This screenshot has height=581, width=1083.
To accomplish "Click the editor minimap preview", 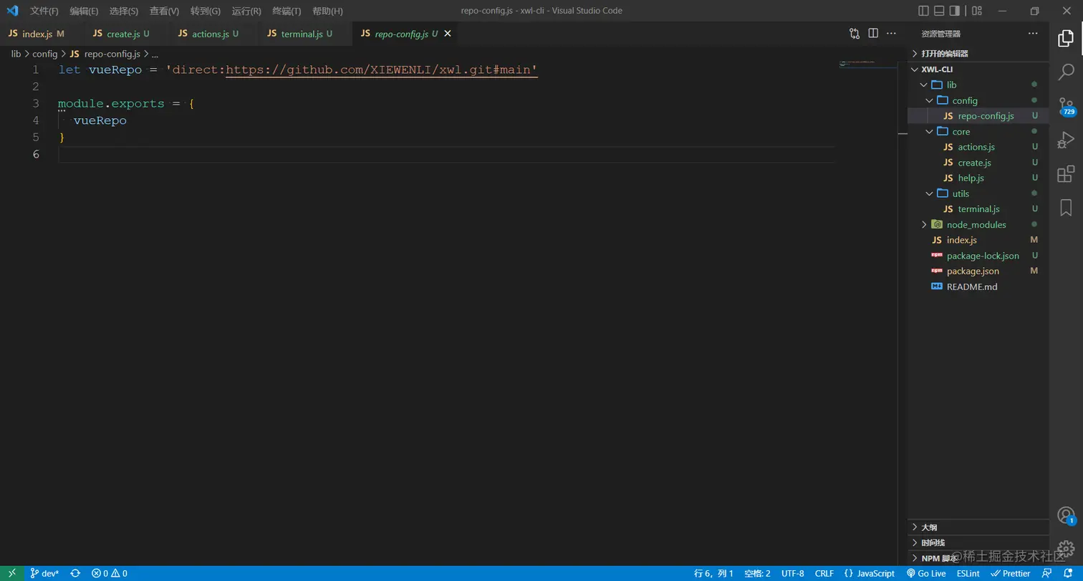I will point(867,65).
